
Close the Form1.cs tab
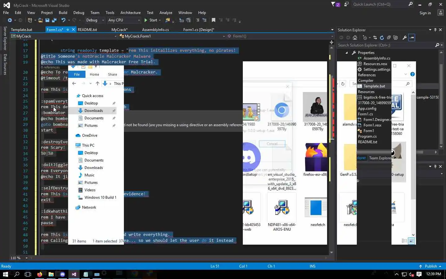tap(73, 30)
